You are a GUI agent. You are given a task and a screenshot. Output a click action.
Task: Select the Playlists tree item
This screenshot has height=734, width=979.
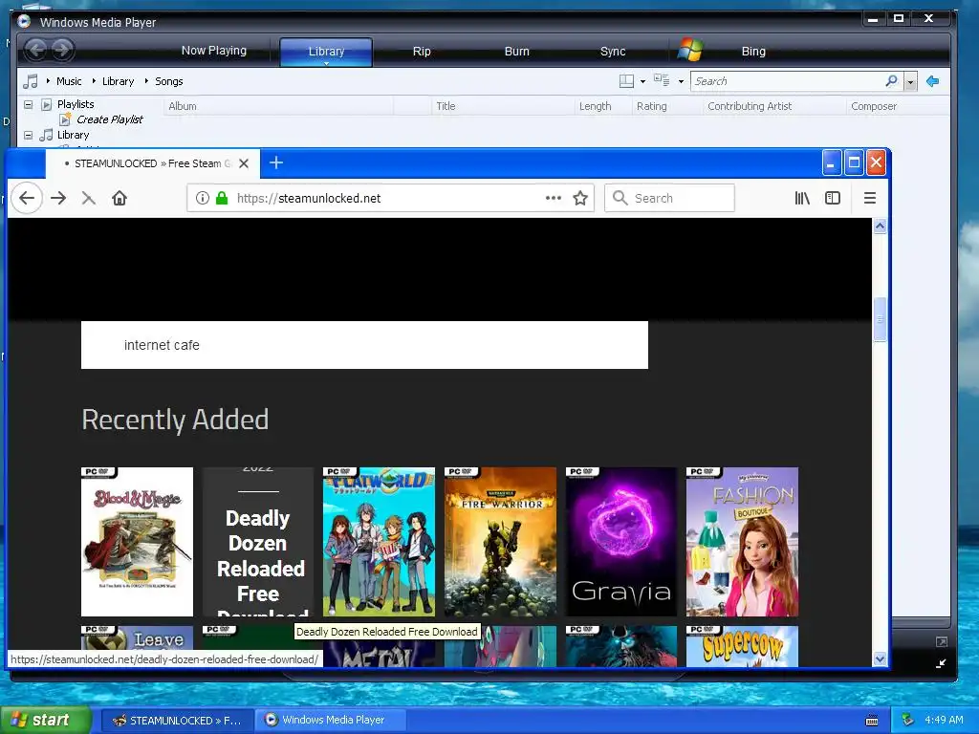point(76,104)
